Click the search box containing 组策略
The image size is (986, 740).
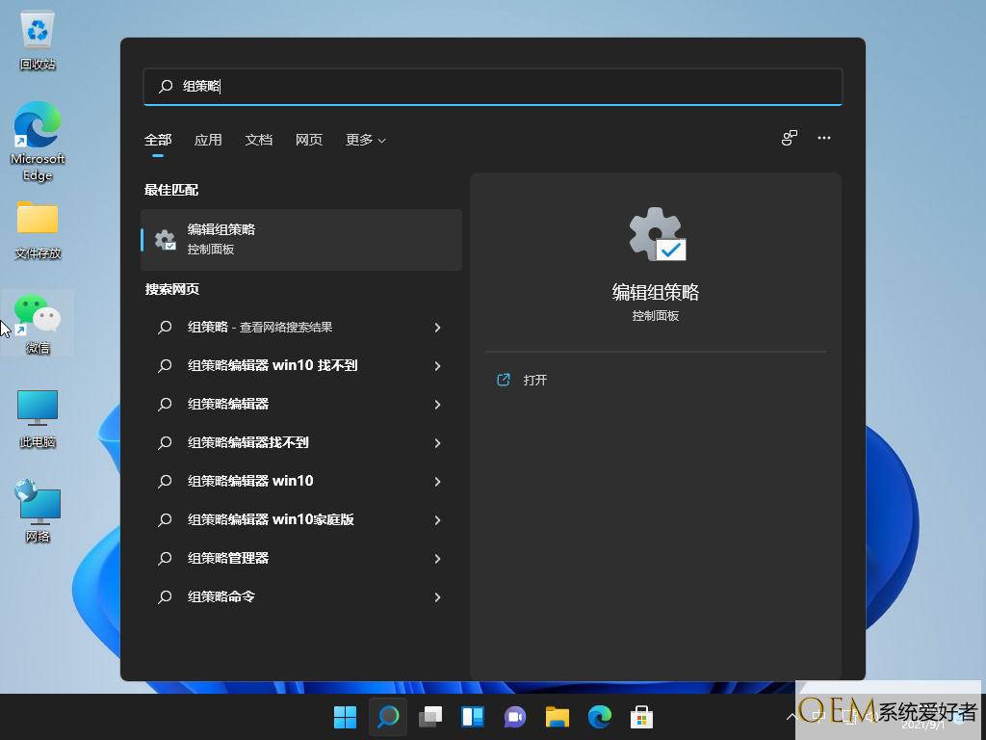pos(493,87)
